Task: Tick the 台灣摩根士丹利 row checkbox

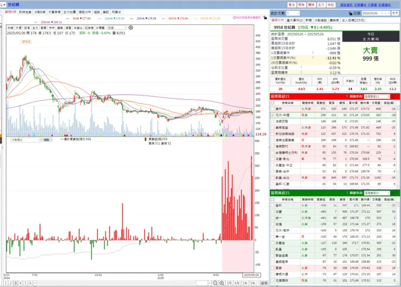Action: pos(273,153)
